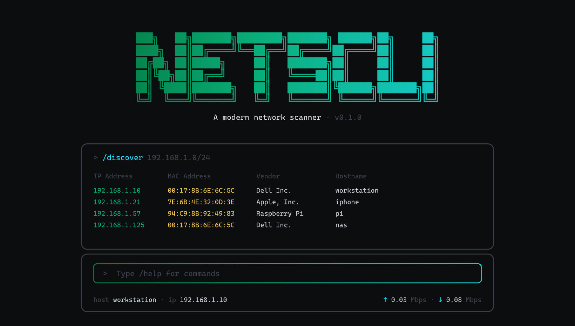Click vendor Dell Inc. in workstation row
The width and height of the screenshot is (575, 326).
(x=274, y=191)
